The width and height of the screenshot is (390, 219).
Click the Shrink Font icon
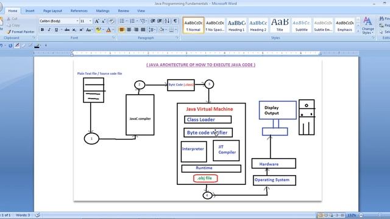coord(103,21)
